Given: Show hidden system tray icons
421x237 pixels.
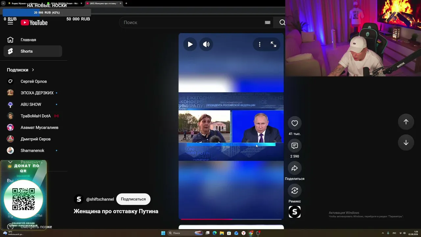Looking at the screenshot, I should tap(383, 233).
